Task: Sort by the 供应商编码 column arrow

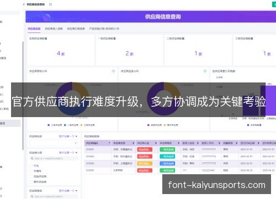Action: pyautogui.click(x=109, y=143)
